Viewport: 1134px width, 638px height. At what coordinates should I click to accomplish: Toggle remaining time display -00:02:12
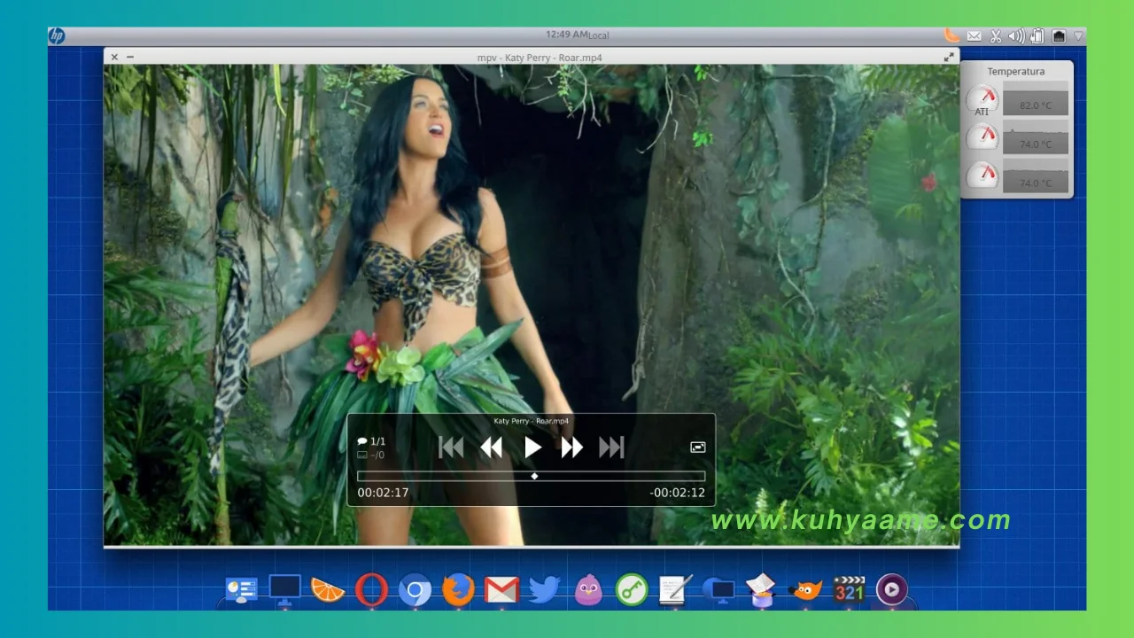point(677,493)
